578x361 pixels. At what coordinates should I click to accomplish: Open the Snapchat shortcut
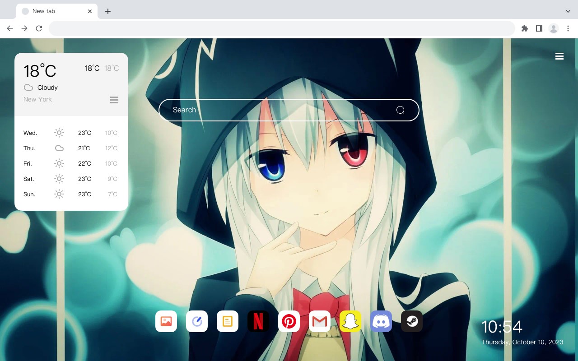point(350,321)
